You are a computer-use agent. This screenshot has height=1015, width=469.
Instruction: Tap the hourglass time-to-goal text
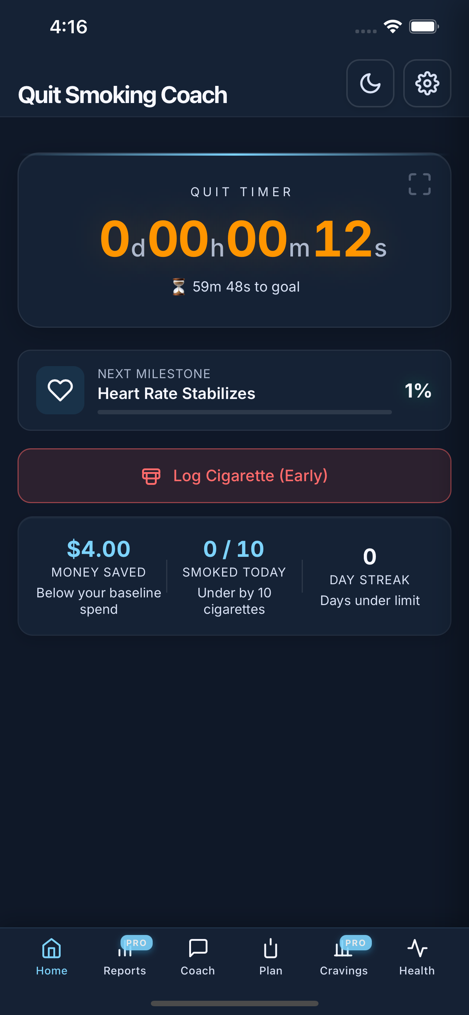[x=236, y=286]
